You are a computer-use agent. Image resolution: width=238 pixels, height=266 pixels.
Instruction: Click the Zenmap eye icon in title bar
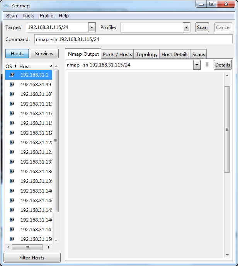click(x=6, y=6)
